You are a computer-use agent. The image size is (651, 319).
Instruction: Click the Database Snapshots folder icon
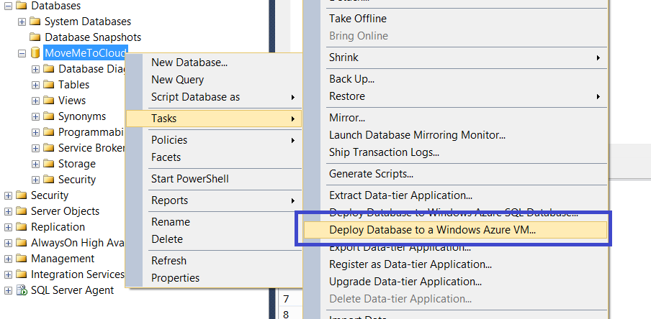pos(35,37)
